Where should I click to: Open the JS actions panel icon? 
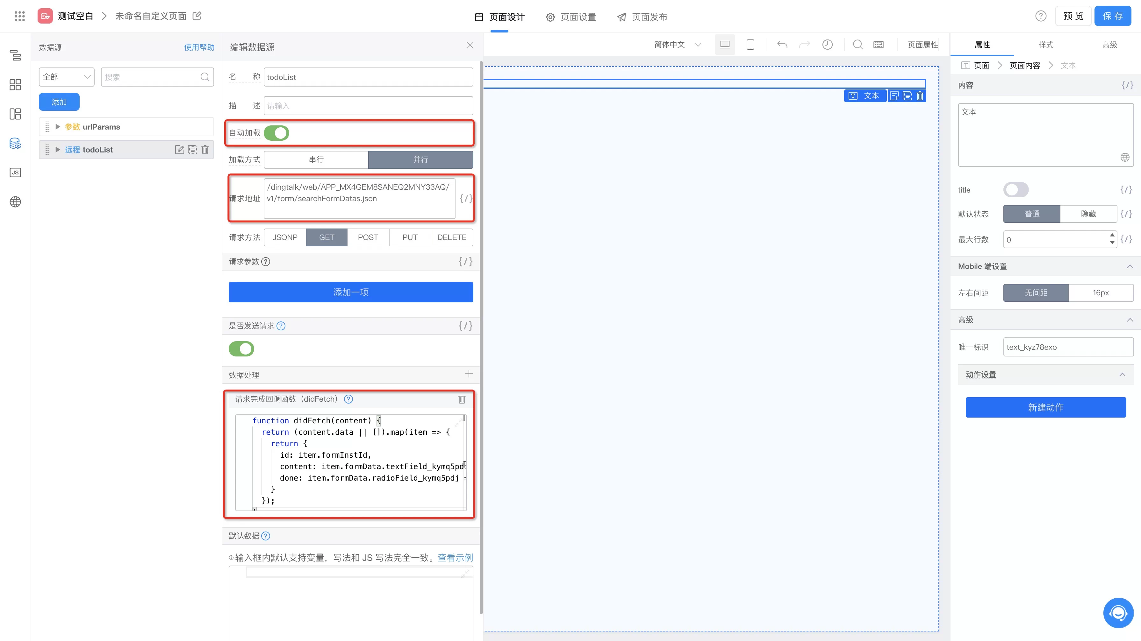[x=15, y=172]
